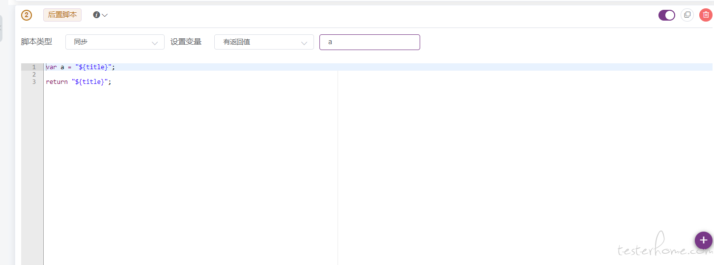Screen dimensions: 714x265
Task: Click the return "${title}" code line
Action: [x=79, y=82]
